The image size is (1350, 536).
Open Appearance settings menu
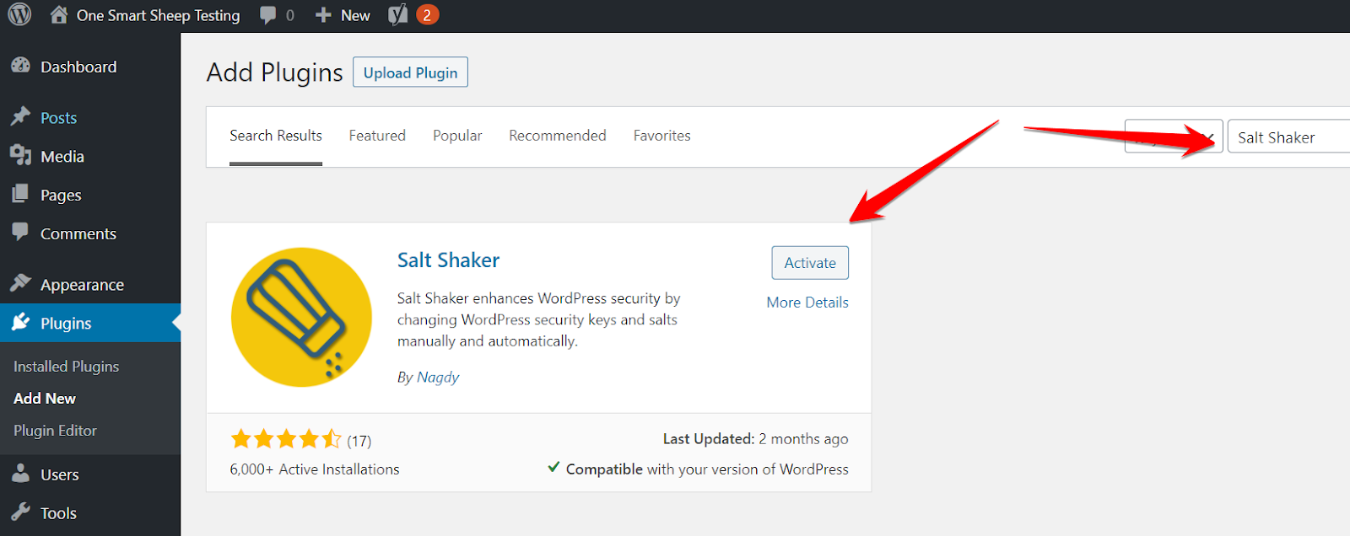coord(82,285)
